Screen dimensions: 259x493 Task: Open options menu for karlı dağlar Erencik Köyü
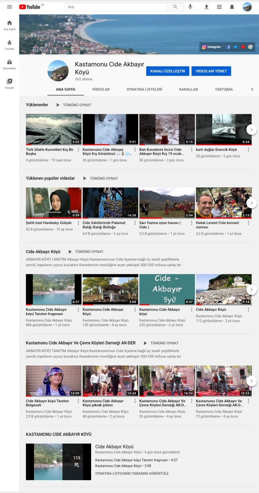click(x=249, y=150)
